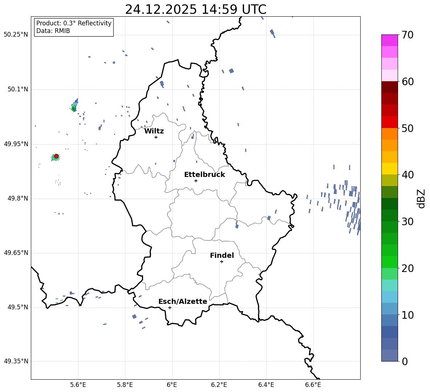Click the colorbar 30 tick label
The height and width of the screenshot is (392, 430).
point(407,222)
